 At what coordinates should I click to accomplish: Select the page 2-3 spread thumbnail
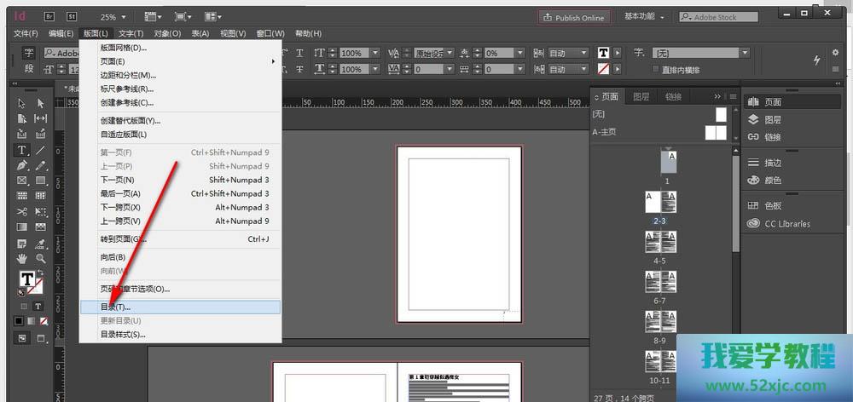point(660,203)
